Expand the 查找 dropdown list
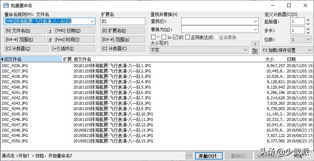The height and width of the screenshot is (161, 314). tap(256, 22)
